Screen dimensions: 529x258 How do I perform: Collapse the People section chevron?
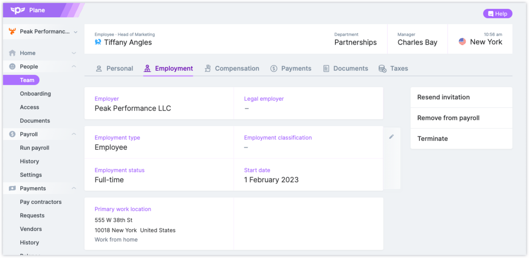(x=74, y=66)
